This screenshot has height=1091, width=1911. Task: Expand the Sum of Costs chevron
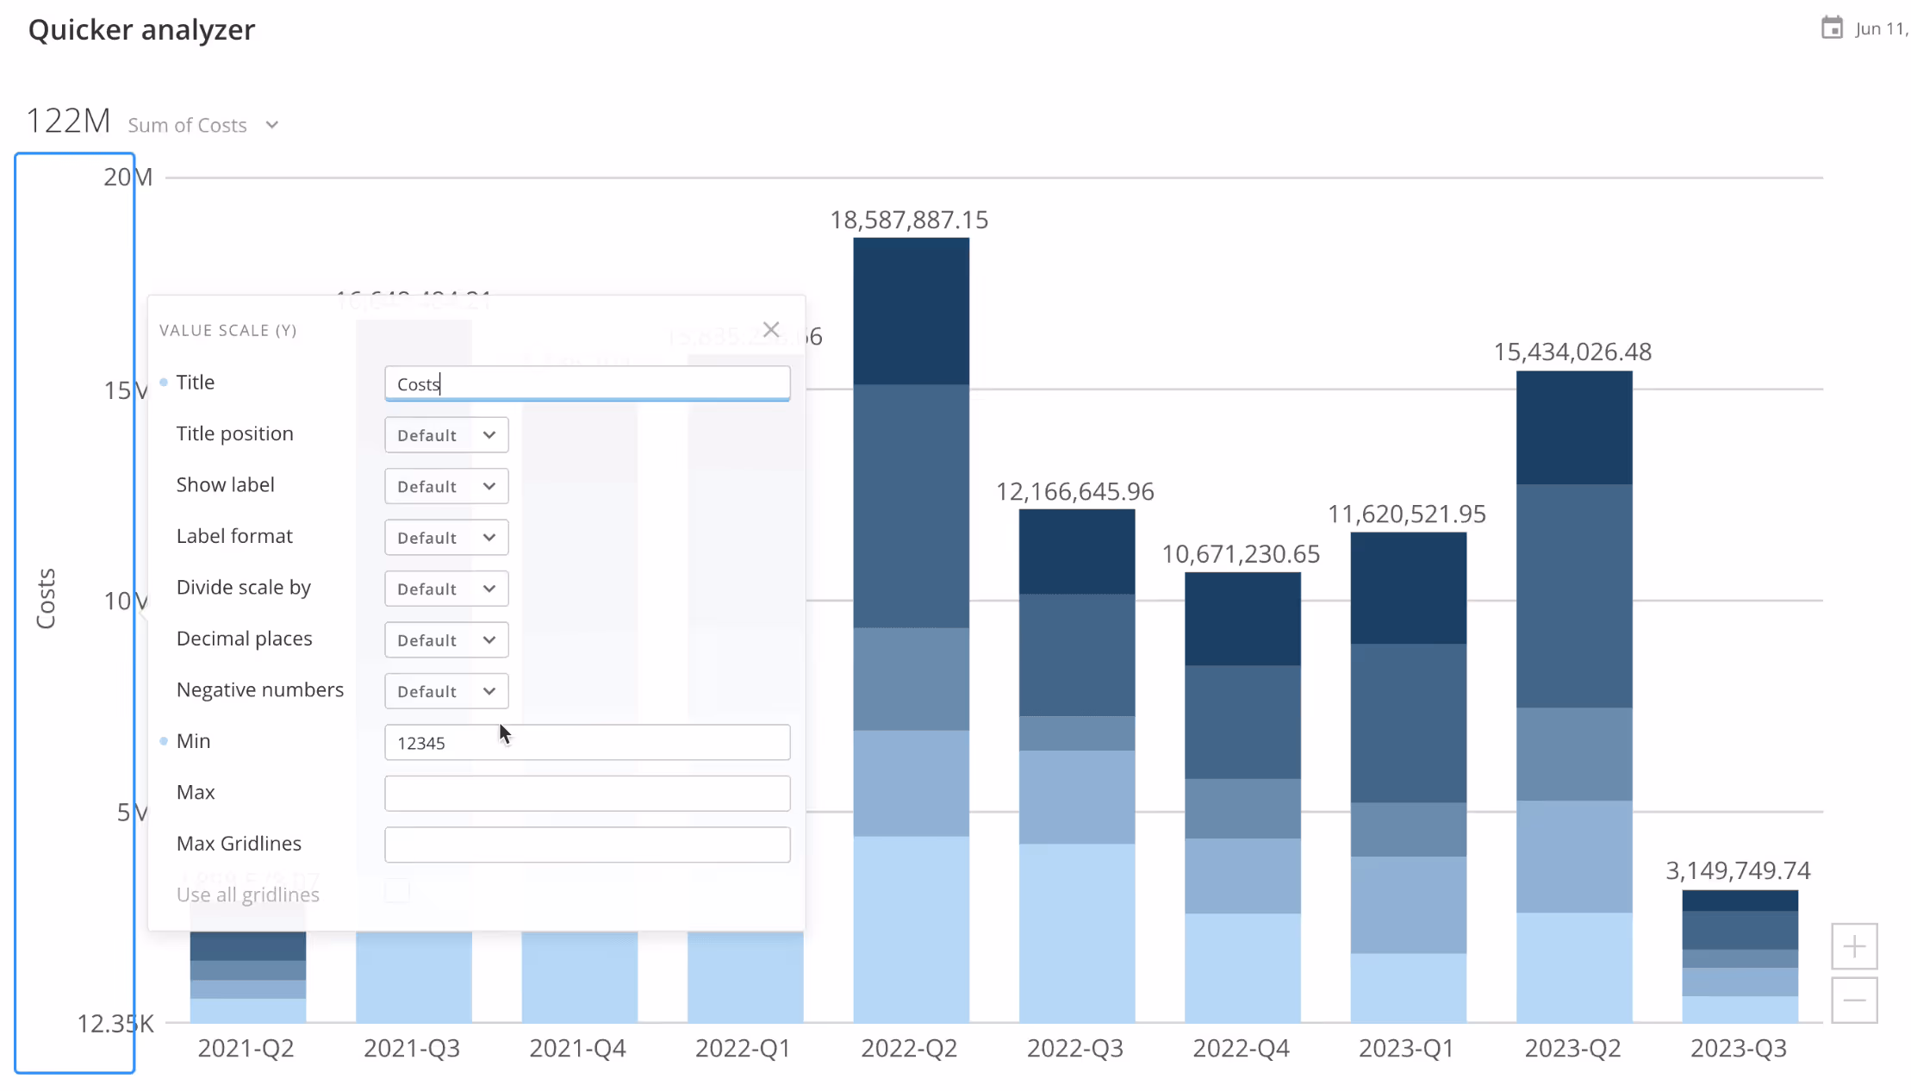272,126
